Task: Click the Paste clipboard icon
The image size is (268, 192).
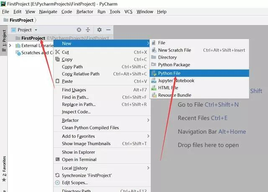Action: click(x=57, y=81)
